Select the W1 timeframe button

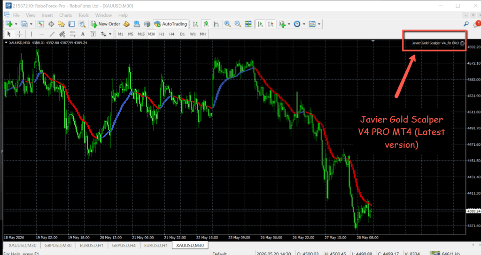pyautogui.click(x=193, y=34)
